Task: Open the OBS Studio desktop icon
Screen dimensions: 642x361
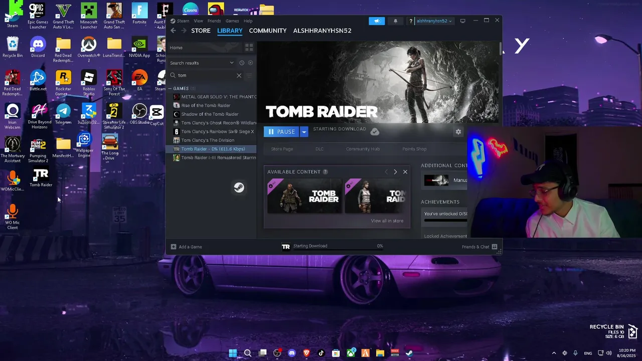Action: pos(139,114)
